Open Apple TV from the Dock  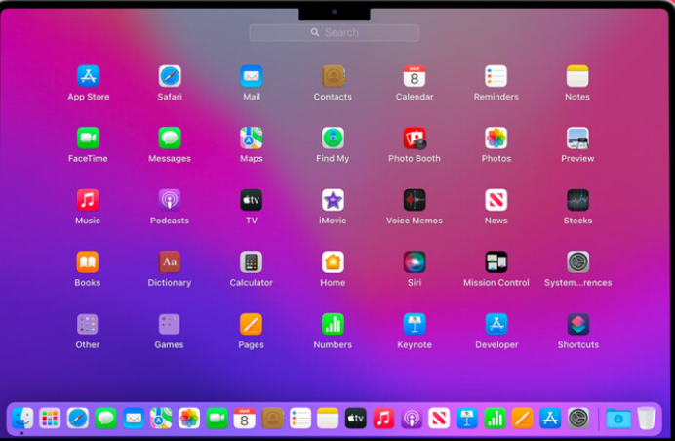click(356, 419)
